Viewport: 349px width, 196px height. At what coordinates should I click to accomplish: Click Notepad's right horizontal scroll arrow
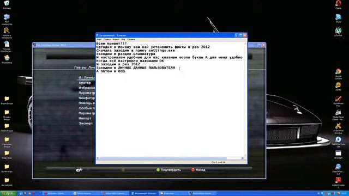point(242,158)
